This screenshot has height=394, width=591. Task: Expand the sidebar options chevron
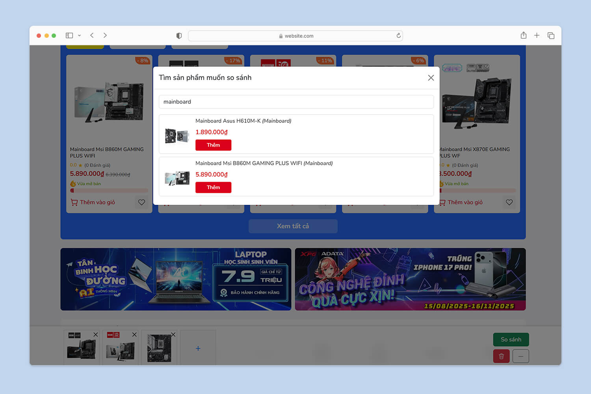79,35
